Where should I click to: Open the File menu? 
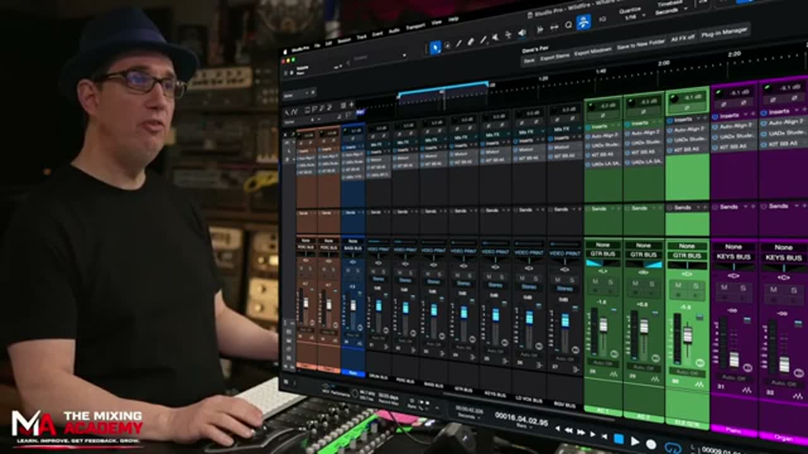[317, 46]
